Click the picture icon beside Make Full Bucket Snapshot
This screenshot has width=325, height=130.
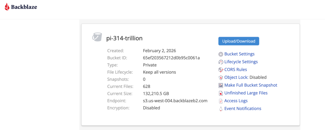[221, 85]
